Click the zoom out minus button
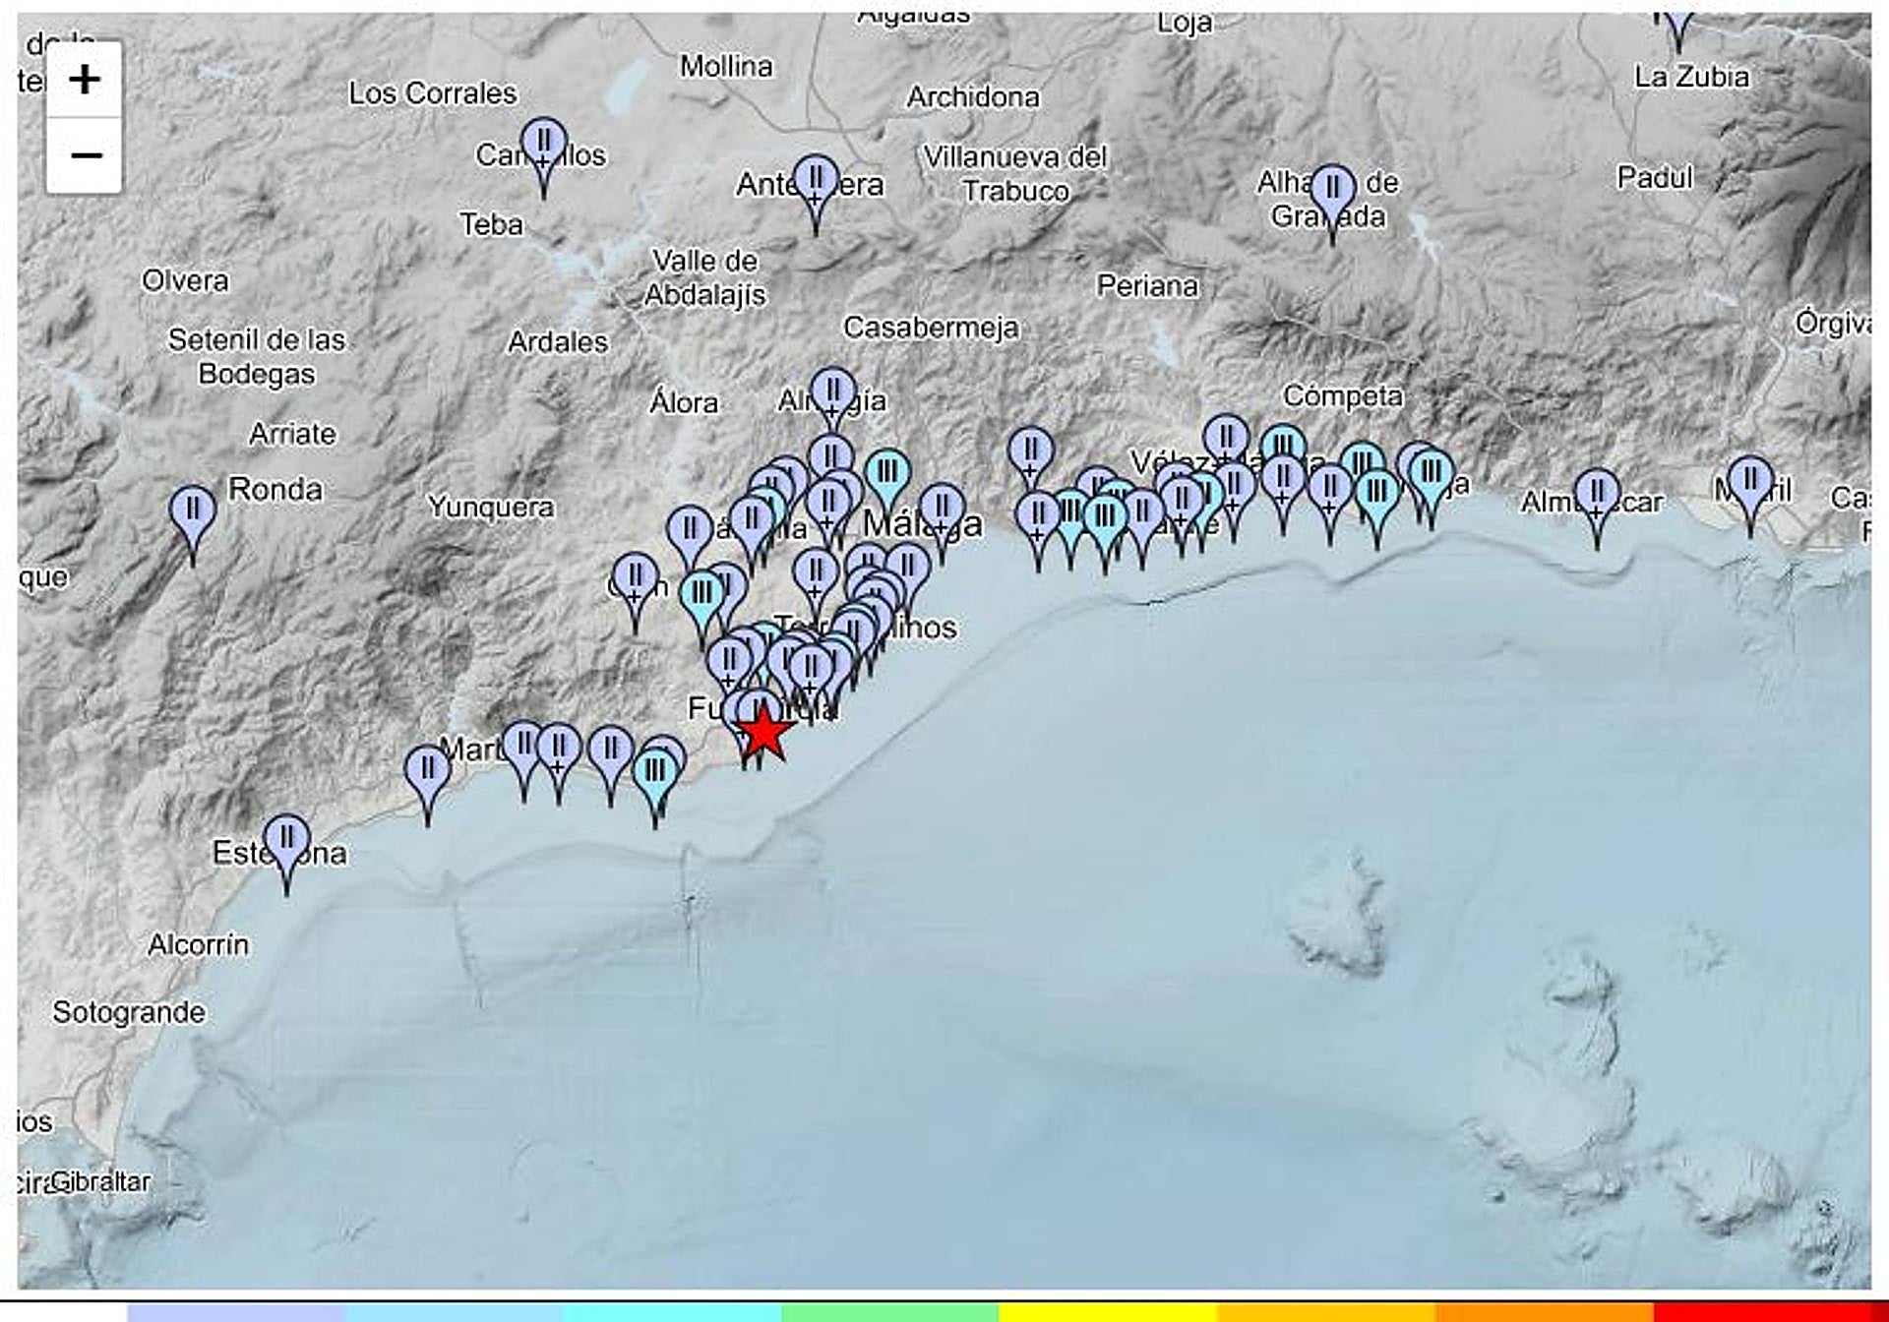Screen dimensions: 1889x1322 85,155
